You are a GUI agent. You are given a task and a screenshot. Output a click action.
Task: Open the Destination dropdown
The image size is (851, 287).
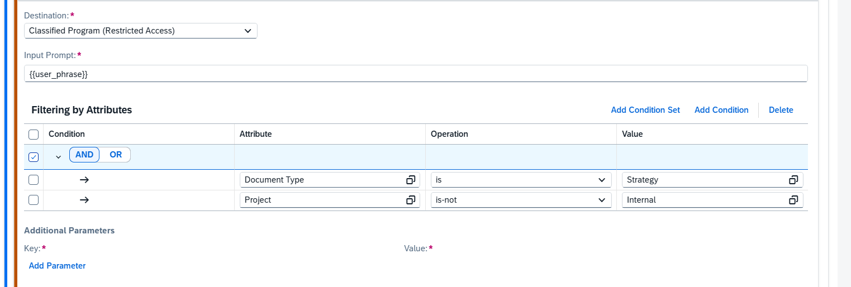[141, 31]
